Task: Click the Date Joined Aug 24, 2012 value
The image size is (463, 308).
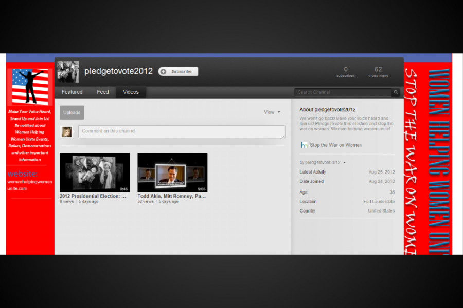Action: click(382, 181)
